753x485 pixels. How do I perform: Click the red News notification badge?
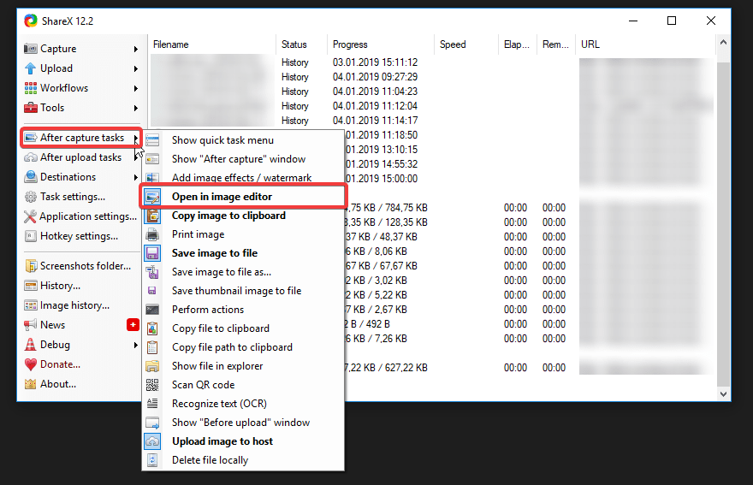click(x=133, y=325)
